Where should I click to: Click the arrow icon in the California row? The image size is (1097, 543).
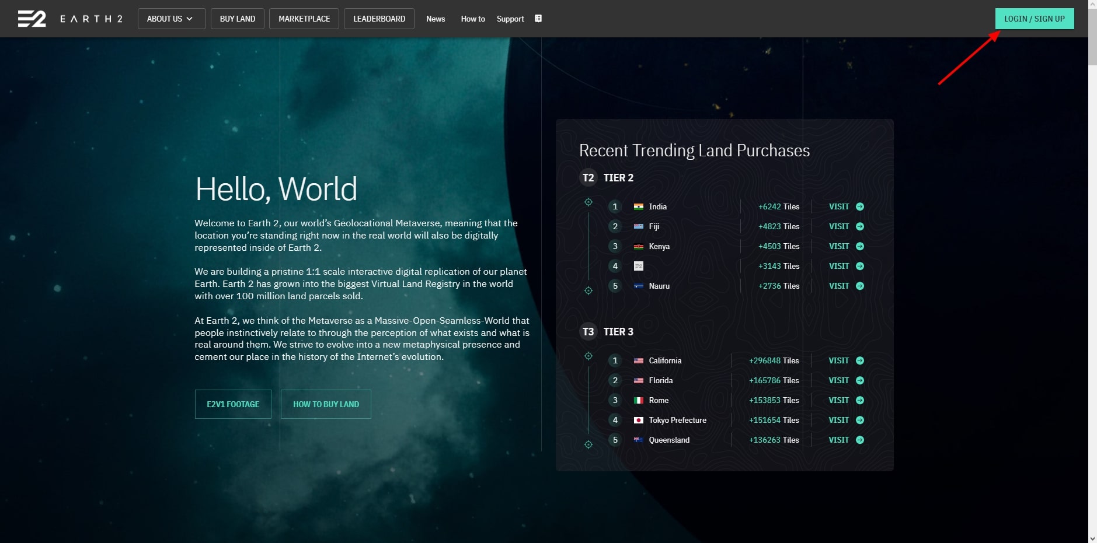859,360
